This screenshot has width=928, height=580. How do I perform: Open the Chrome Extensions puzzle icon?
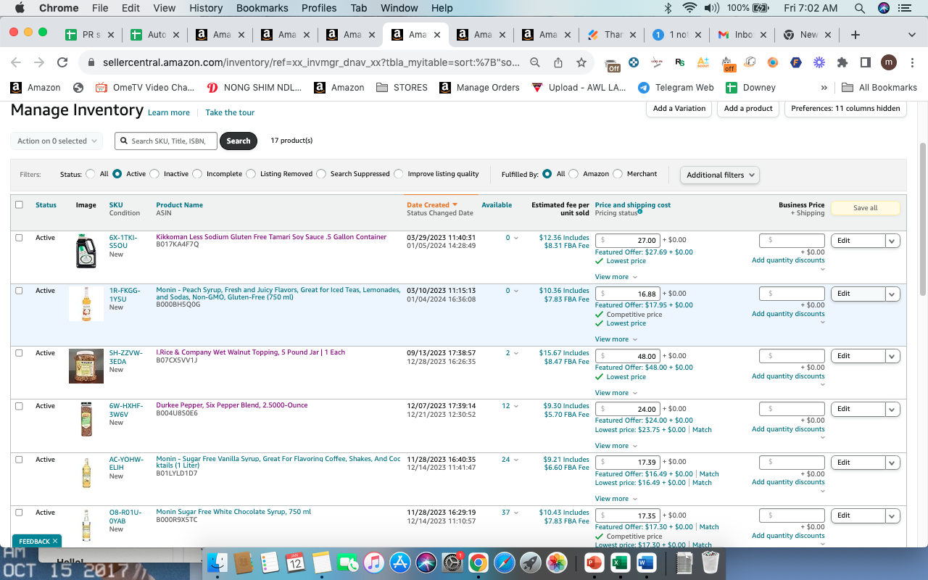pos(842,63)
